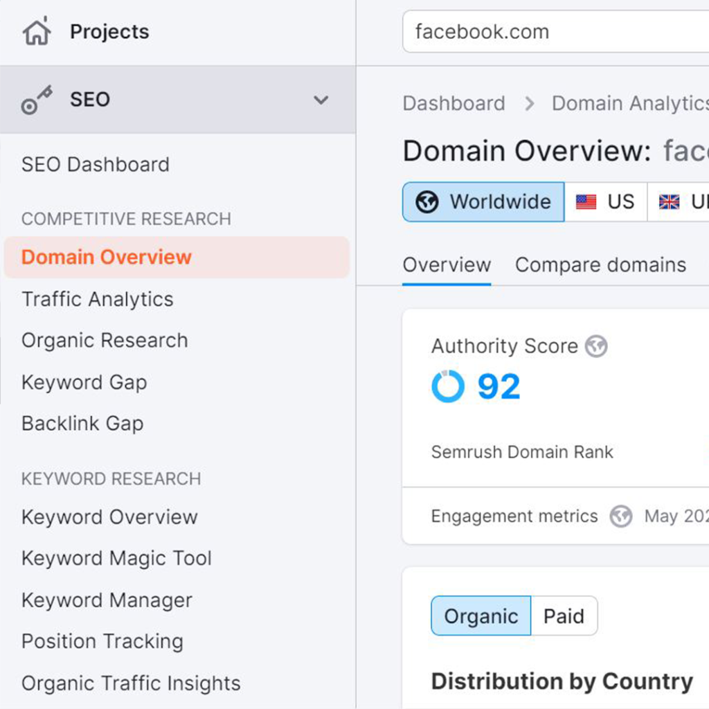Select the Worldwide database button
The image size is (709, 709).
point(483,202)
